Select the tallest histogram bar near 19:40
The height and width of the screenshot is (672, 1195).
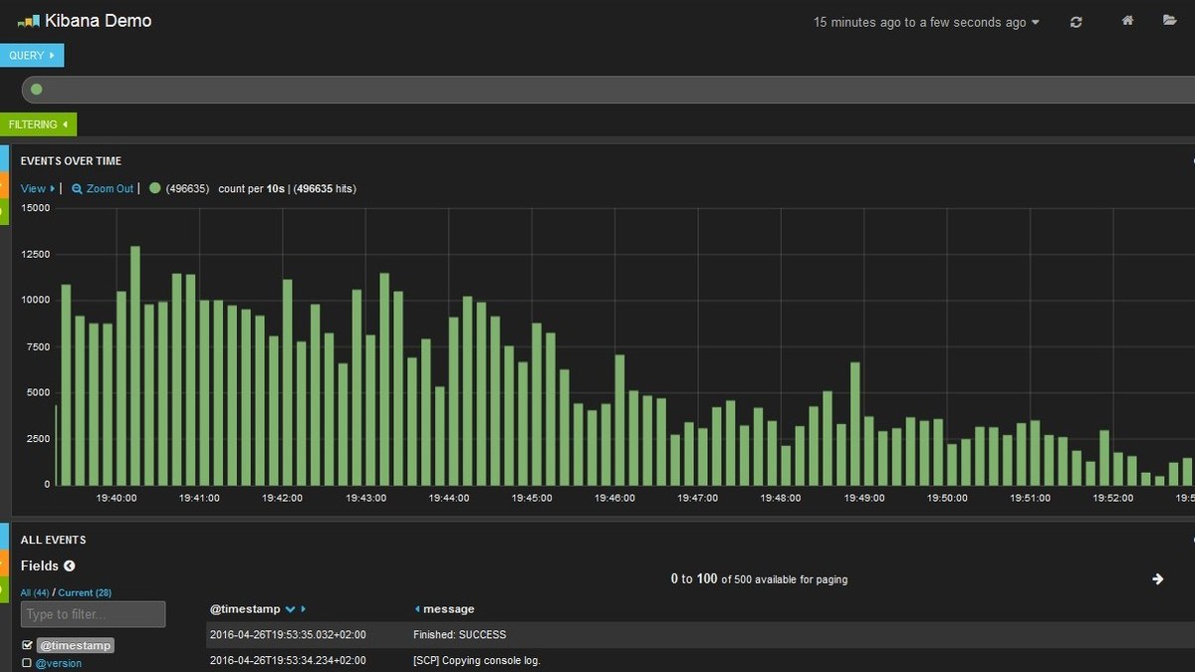coord(135,364)
